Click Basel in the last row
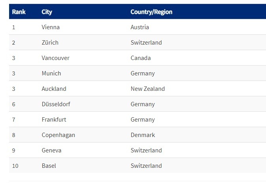This screenshot has height=184, width=266. click(49, 166)
